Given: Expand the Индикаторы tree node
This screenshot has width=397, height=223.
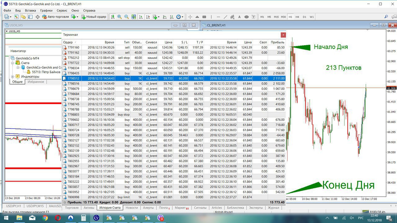Looking at the screenshot, I should pos(13,77).
